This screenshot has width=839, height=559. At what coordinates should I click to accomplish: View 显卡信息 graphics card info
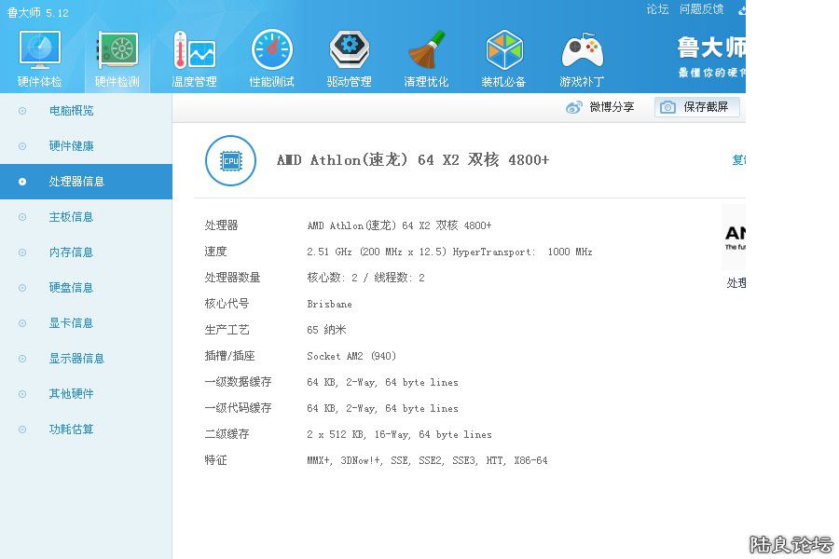click(71, 323)
